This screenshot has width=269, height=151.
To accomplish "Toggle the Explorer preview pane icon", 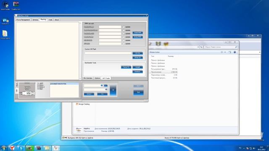I will click(230, 52).
